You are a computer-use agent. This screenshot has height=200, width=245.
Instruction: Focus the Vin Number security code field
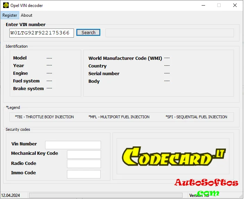(x=73, y=145)
